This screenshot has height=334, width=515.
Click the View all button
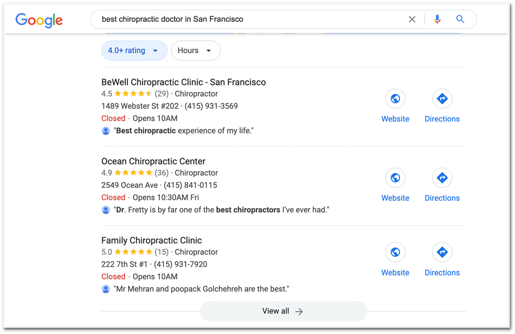(x=283, y=311)
